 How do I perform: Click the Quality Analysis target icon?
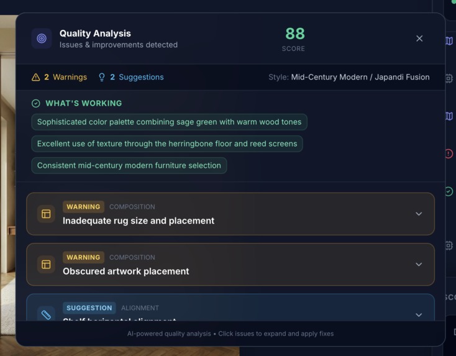(42, 39)
